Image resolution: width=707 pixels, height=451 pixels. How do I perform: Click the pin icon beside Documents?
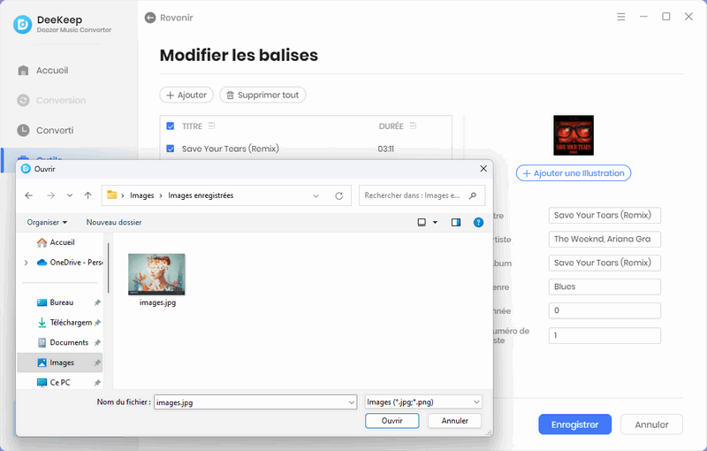(x=97, y=343)
